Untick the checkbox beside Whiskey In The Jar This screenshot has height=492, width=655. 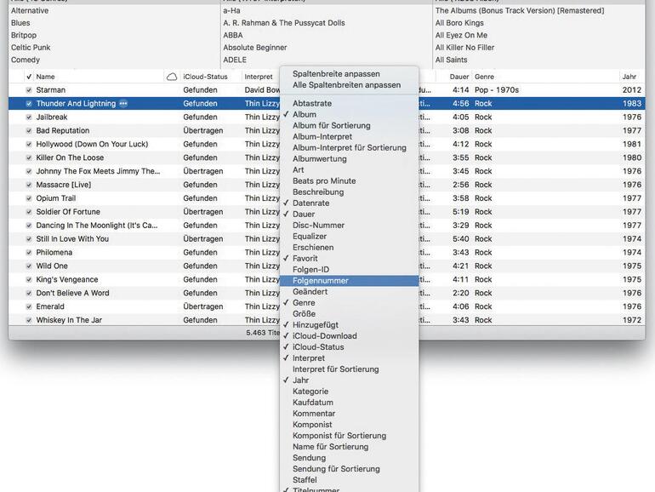pyautogui.click(x=29, y=321)
